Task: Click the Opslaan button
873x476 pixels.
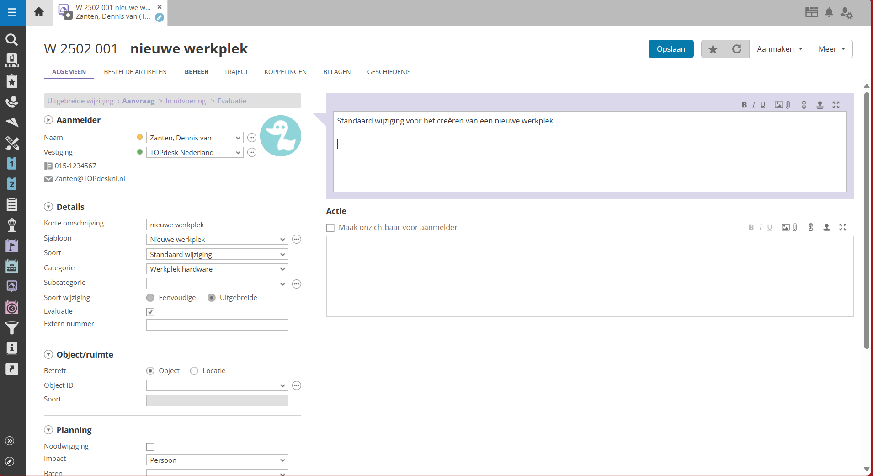Action: click(671, 49)
